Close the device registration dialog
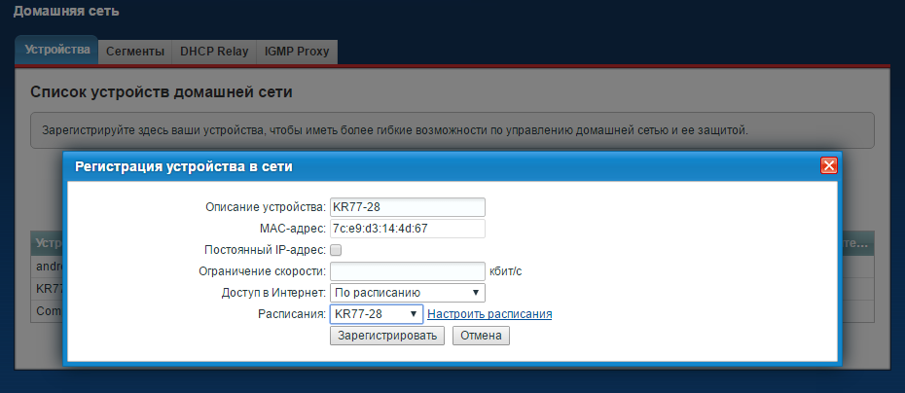The height and width of the screenshot is (393, 905). (x=829, y=165)
